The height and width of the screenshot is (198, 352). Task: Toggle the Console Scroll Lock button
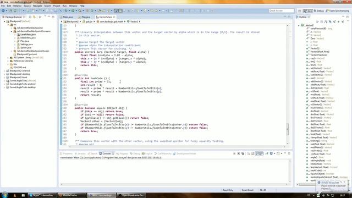tap(253, 154)
